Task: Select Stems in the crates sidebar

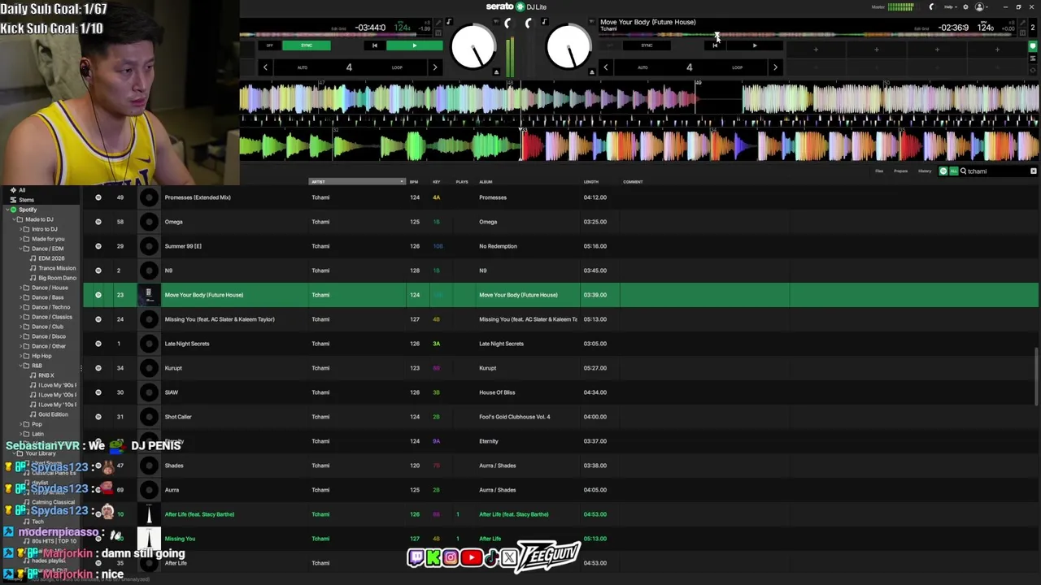Action: pos(27,200)
